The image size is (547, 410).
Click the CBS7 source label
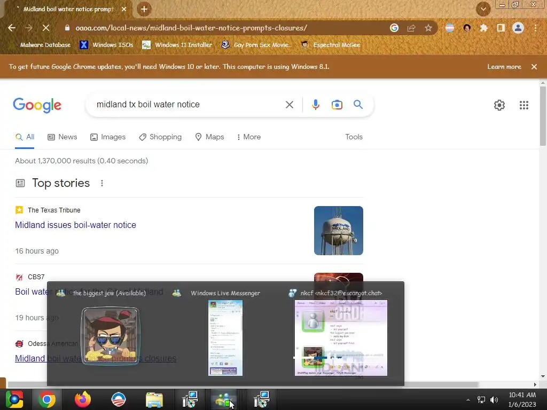click(36, 277)
